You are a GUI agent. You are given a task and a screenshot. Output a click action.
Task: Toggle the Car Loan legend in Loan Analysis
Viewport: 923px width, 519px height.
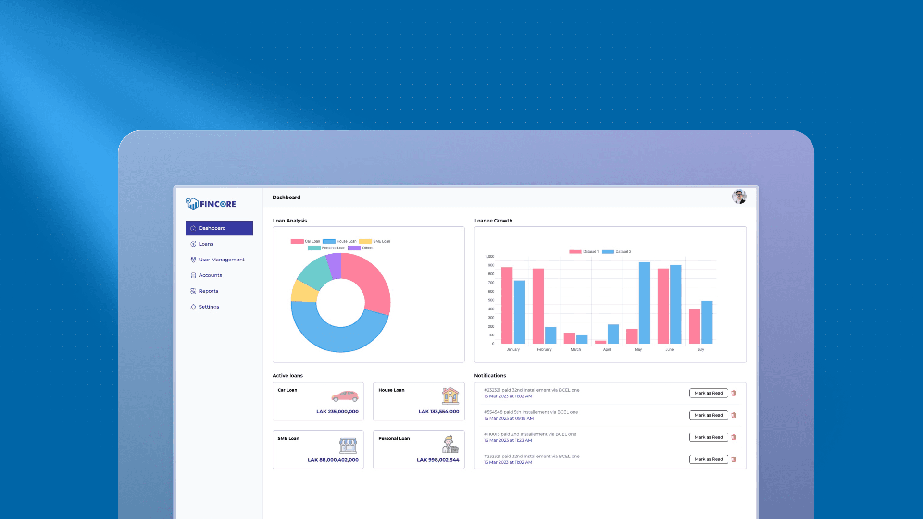click(x=305, y=241)
